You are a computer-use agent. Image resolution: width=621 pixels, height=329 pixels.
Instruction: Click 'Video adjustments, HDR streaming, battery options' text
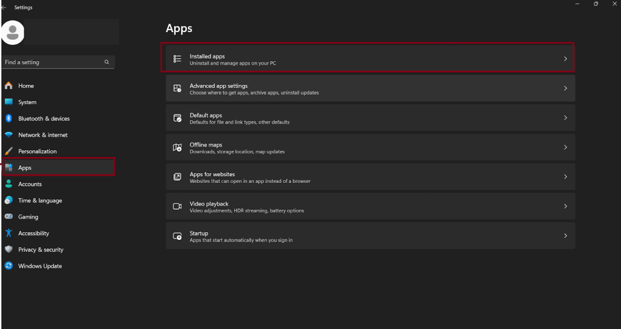tap(247, 211)
